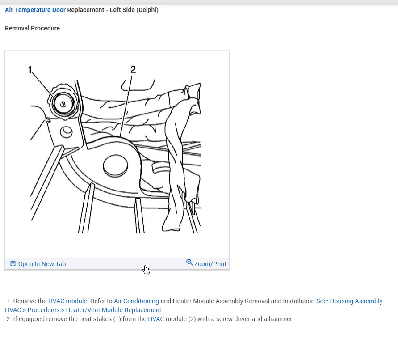Viewport: 398px width, 339px height.
Task: Open the Air Temperature Door link
Action: tap(35, 10)
